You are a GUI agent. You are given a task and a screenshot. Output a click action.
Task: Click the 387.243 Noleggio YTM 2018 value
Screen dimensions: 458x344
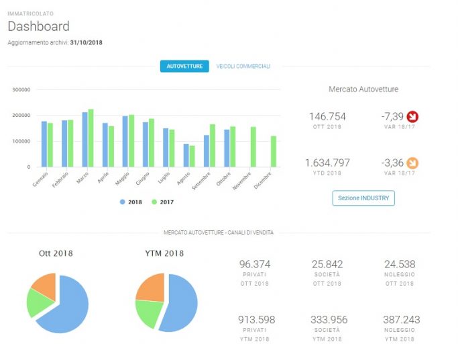401,320
